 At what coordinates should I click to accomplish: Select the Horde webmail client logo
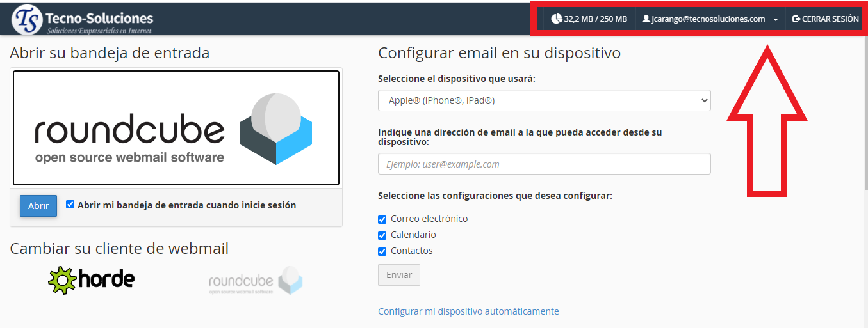click(x=92, y=280)
